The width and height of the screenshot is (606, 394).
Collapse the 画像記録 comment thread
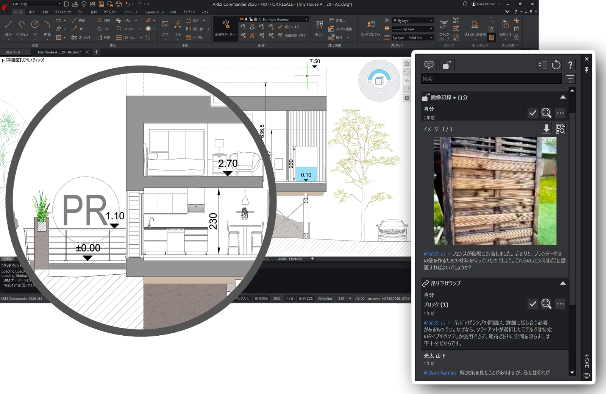[x=563, y=97]
